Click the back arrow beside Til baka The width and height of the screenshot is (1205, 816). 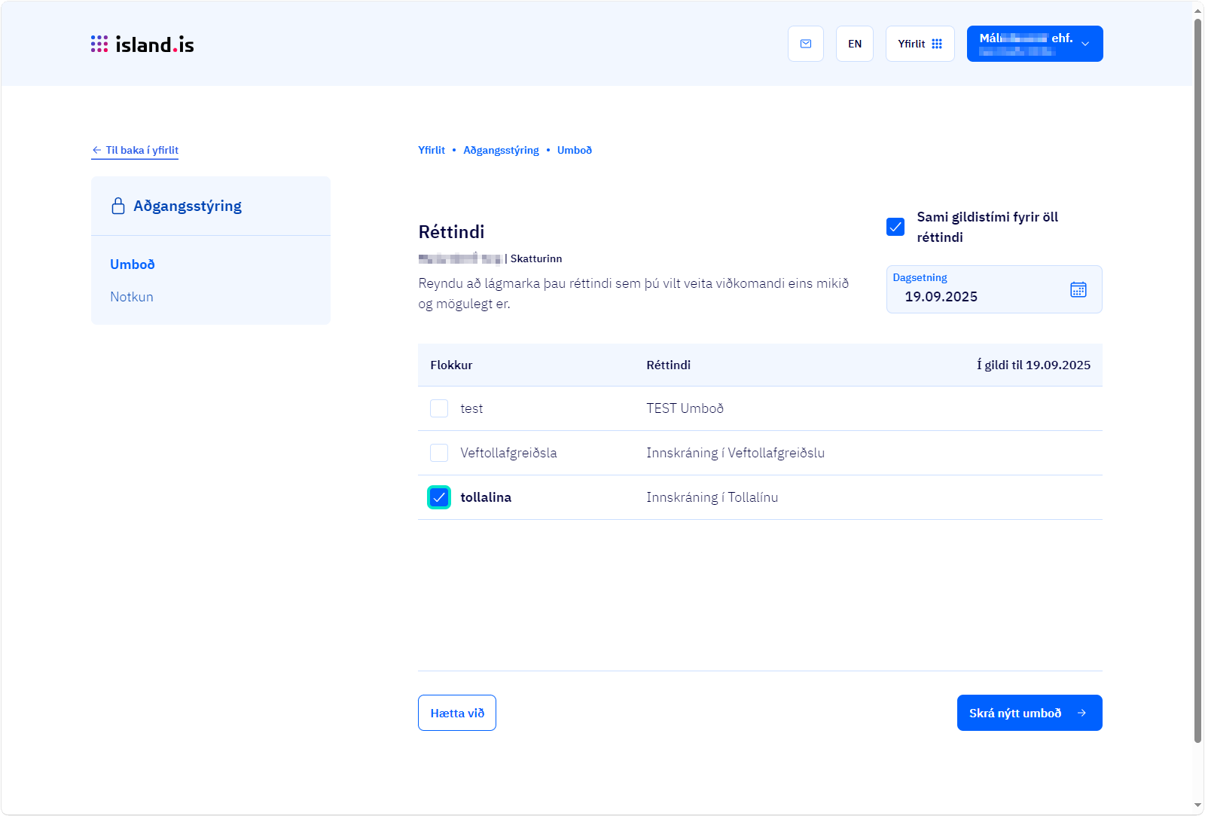[96, 150]
